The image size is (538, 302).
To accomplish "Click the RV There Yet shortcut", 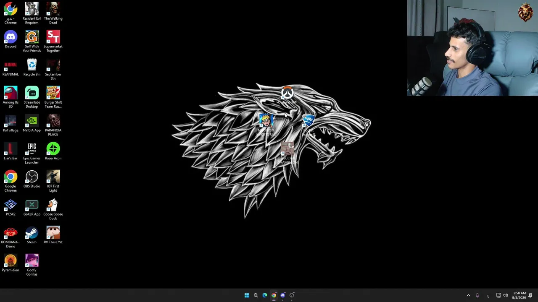I will coord(53,235).
